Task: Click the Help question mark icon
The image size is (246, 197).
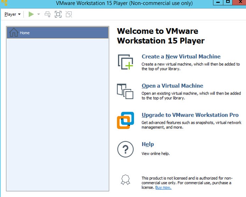Action: (x=125, y=149)
